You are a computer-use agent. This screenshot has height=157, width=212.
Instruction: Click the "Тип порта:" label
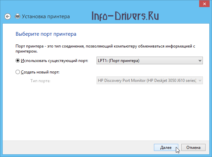40,81
